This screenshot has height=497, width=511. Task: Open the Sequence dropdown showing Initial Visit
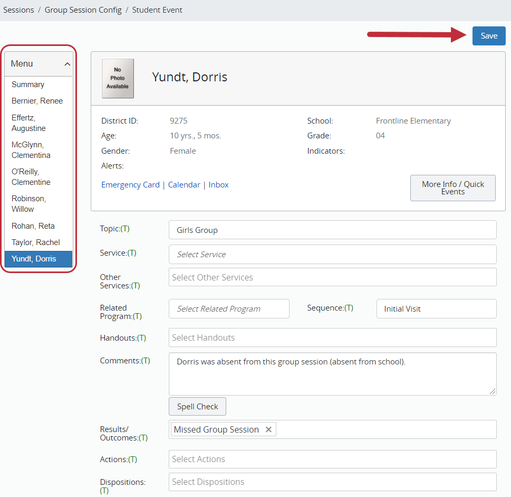click(x=436, y=308)
